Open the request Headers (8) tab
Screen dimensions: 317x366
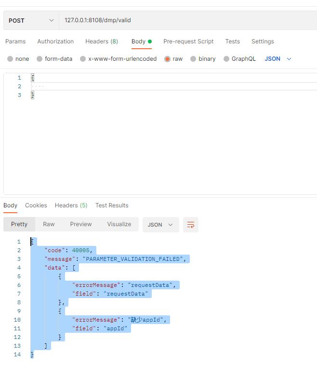coord(102,41)
